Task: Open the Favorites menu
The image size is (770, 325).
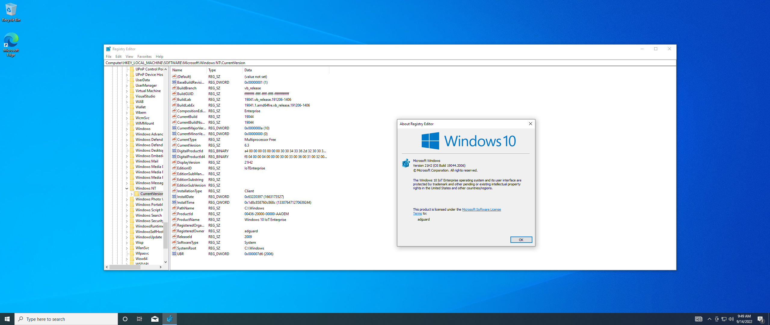Action: tap(144, 56)
